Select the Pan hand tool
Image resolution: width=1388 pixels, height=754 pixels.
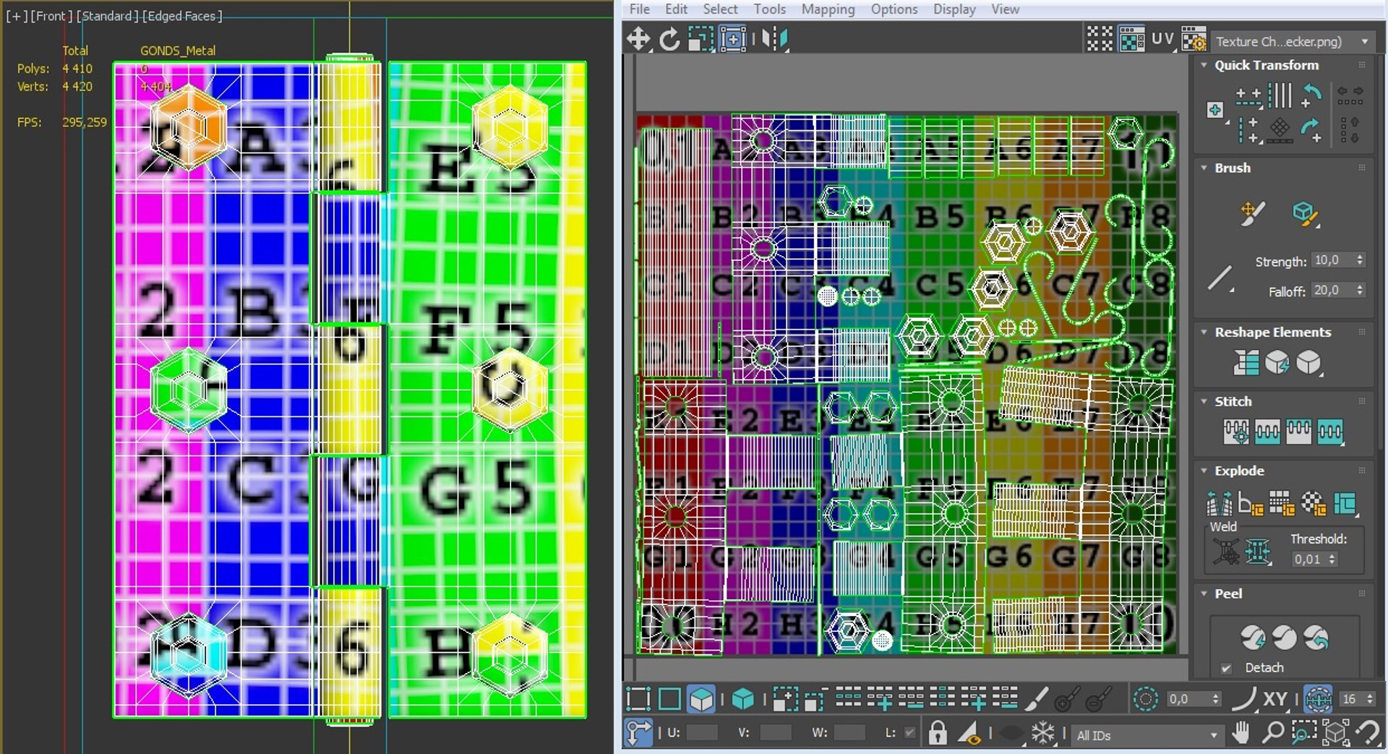click(x=1241, y=733)
